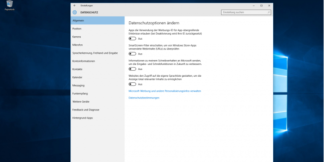The image size is (324, 162).
Task: Toggle Werbungs-ID for apps switch
Action: click(x=133, y=39)
